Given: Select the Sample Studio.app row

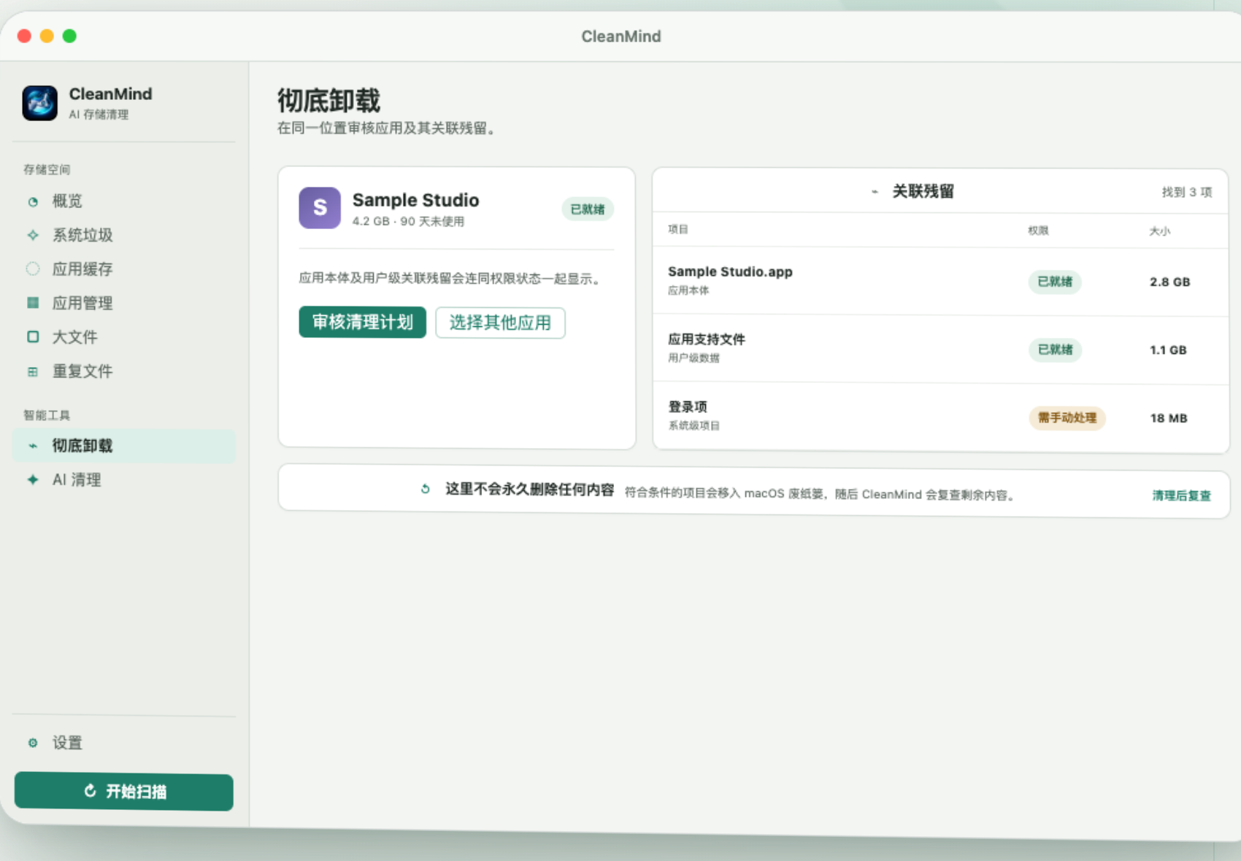Looking at the screenshot, I should click(x=941, y=282).
